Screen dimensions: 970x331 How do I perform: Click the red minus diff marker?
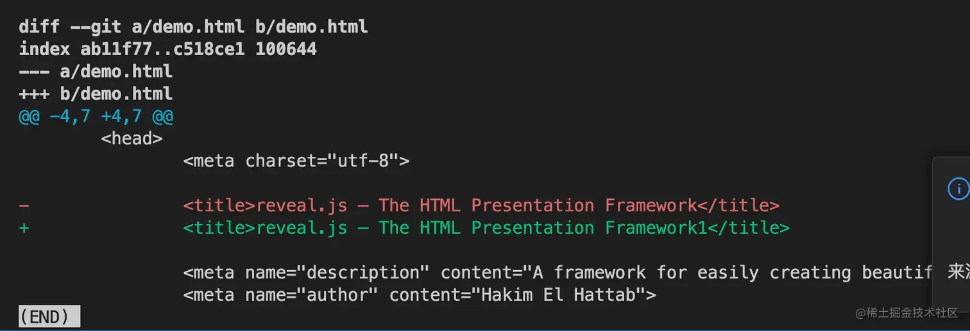click(x=24, y=206)
